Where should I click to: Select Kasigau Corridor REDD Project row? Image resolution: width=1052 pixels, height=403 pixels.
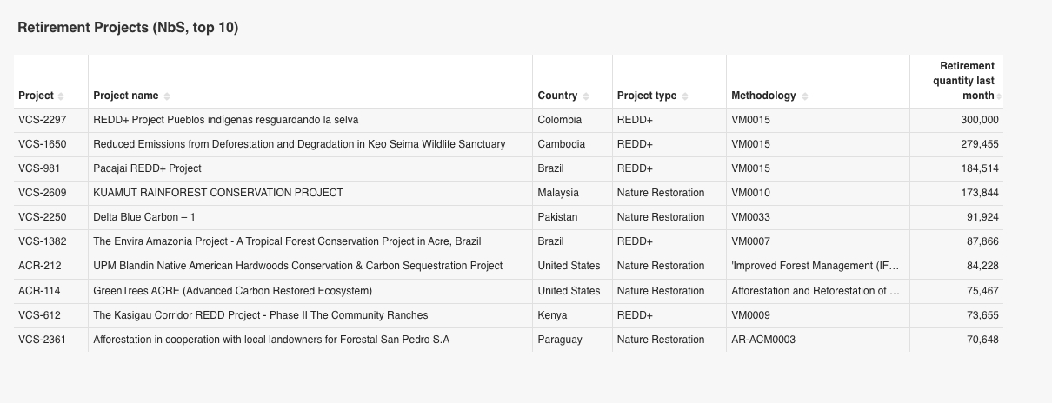click(260, 315)
